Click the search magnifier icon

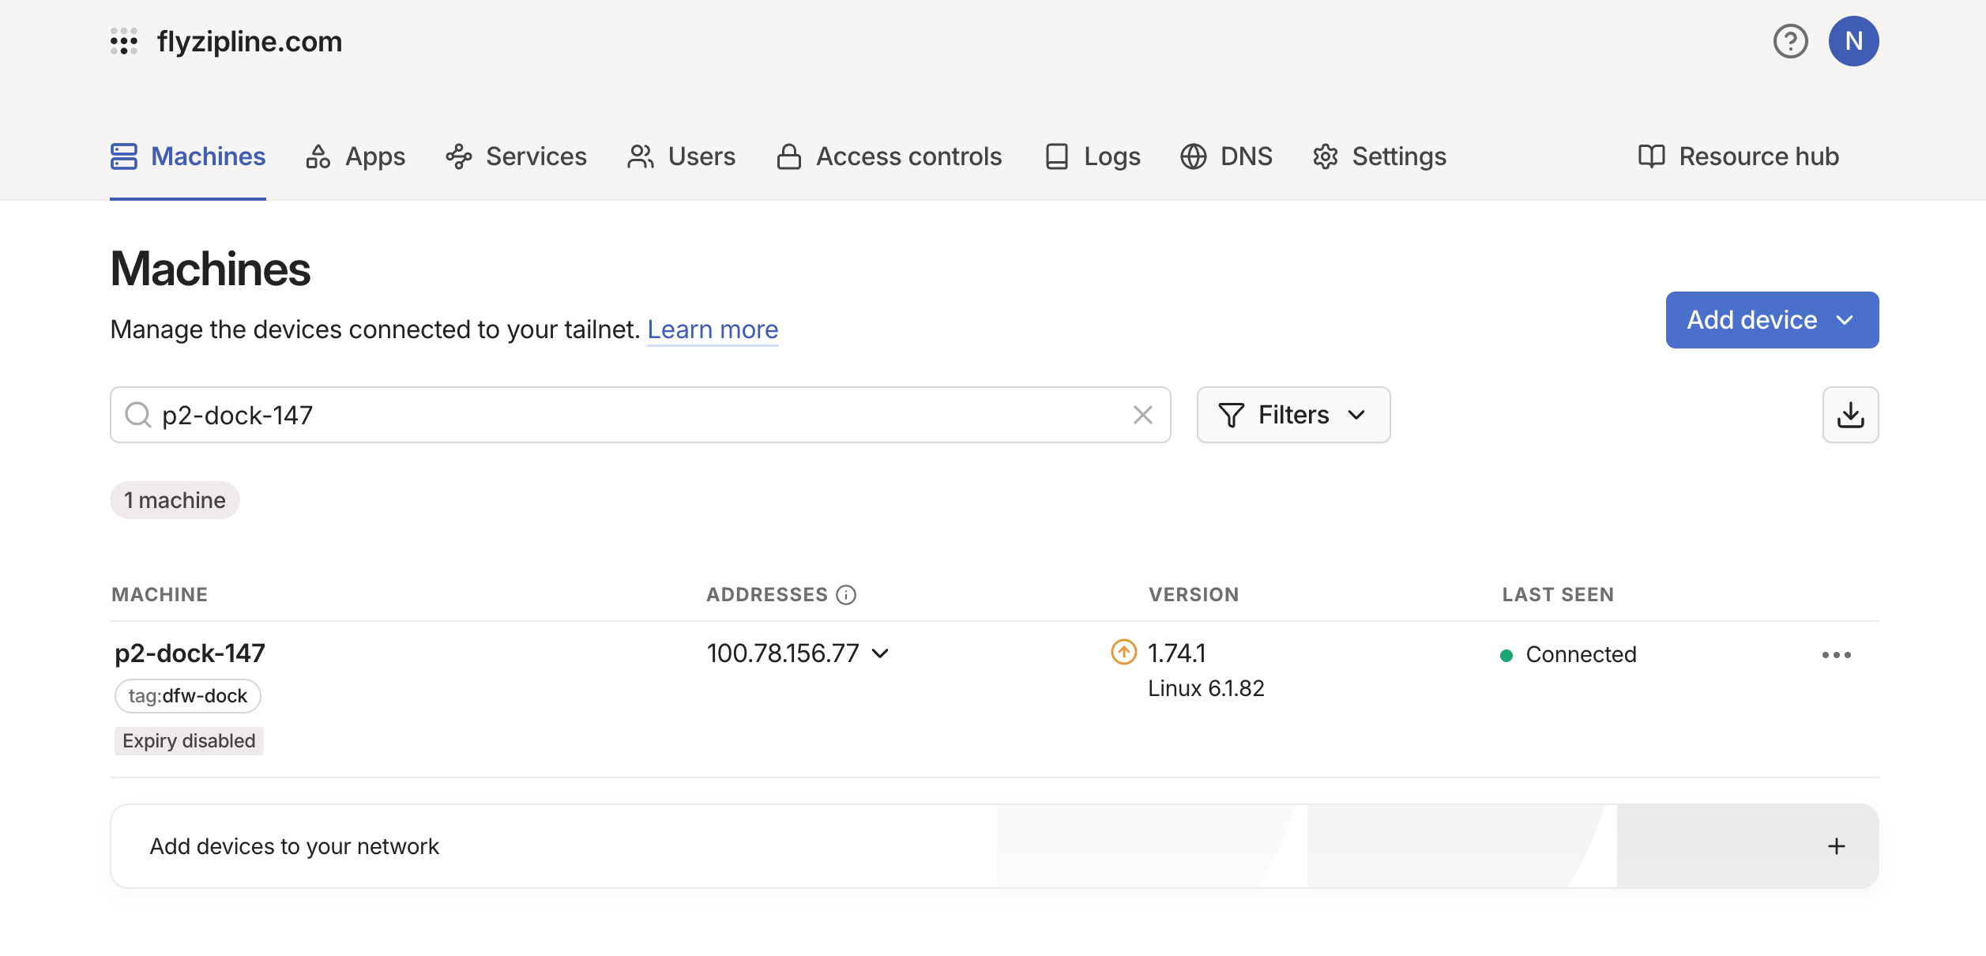[138, 415]
